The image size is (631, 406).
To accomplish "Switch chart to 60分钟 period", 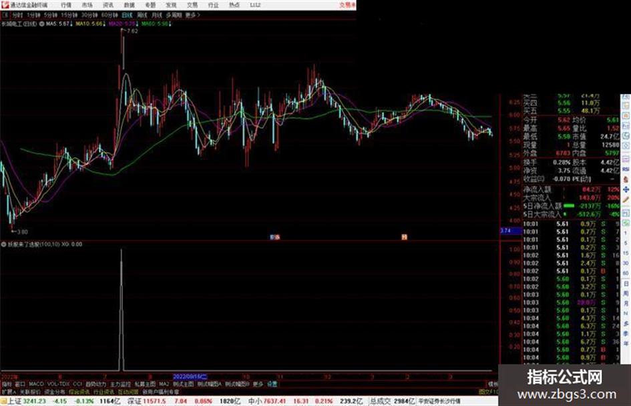I will tap(109, 15).
